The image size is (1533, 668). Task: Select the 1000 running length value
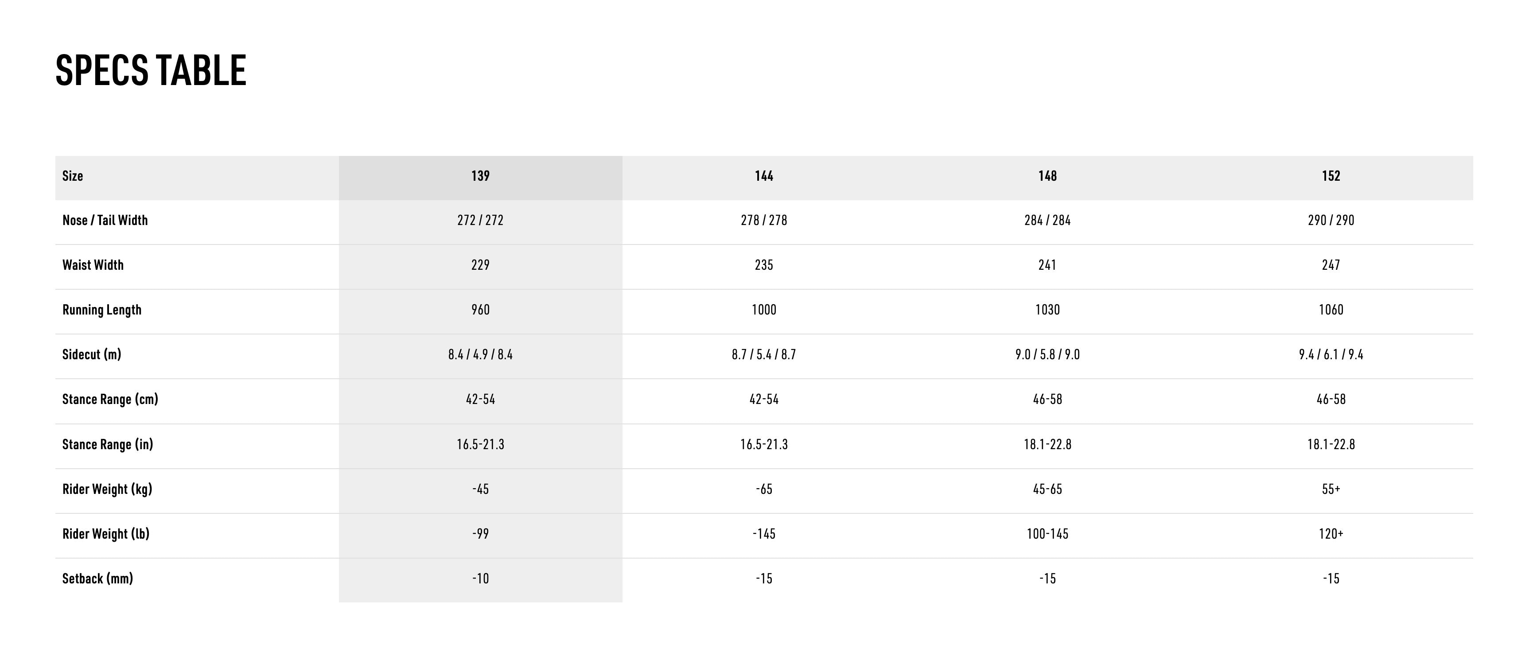tap(763, 310)
